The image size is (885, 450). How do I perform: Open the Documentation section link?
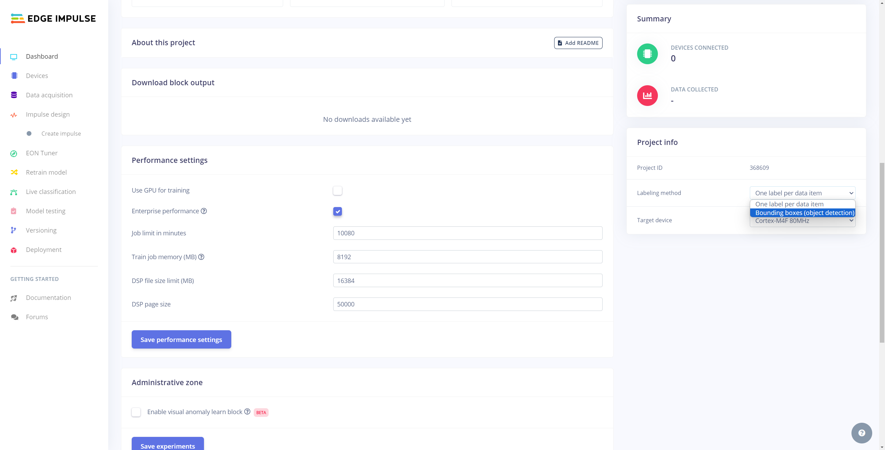pyautogui.click(x=48, y=297)
